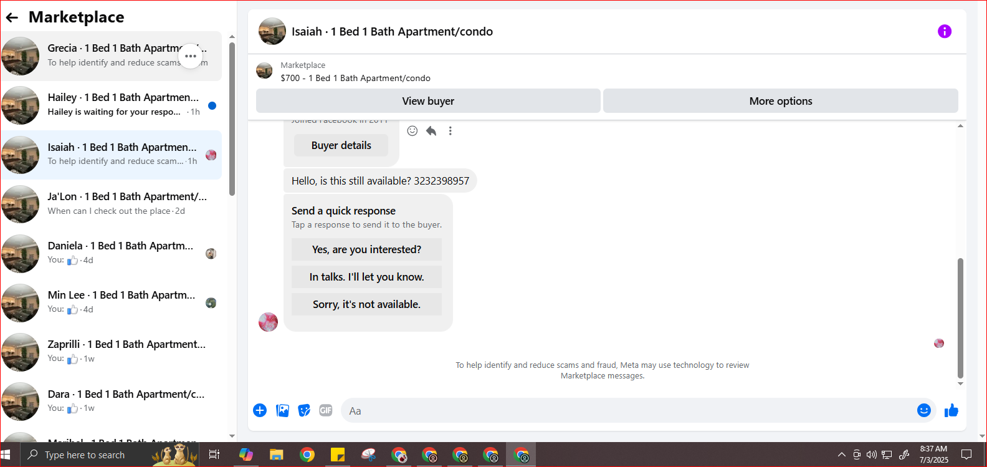This screenshot has width=987, height=467.
Task: Choose a sticker to send
Action: pos(304,410)
